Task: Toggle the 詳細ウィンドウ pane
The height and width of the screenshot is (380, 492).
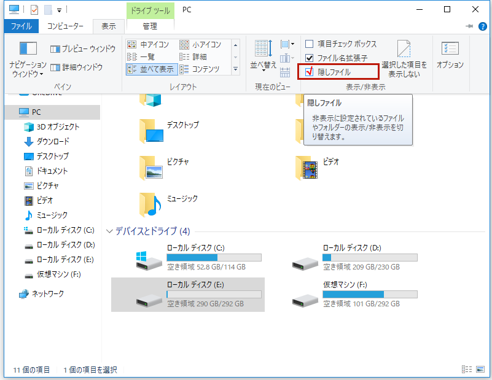Action: [x=77, y=67]
